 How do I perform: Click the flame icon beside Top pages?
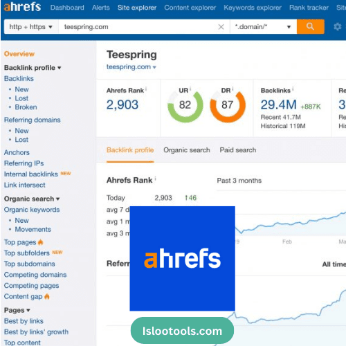(x=41, y=242)
